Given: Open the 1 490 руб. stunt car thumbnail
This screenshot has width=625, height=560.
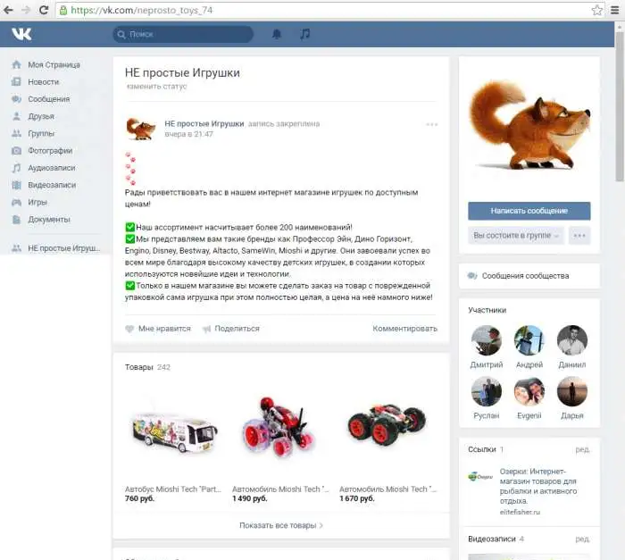Looking at the screenshot, I should [x=280, y=427].
